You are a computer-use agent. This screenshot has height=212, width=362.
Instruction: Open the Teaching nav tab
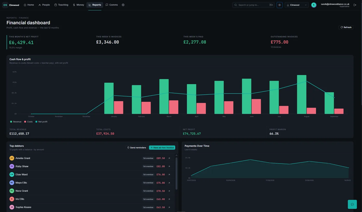tap(61, 5)
